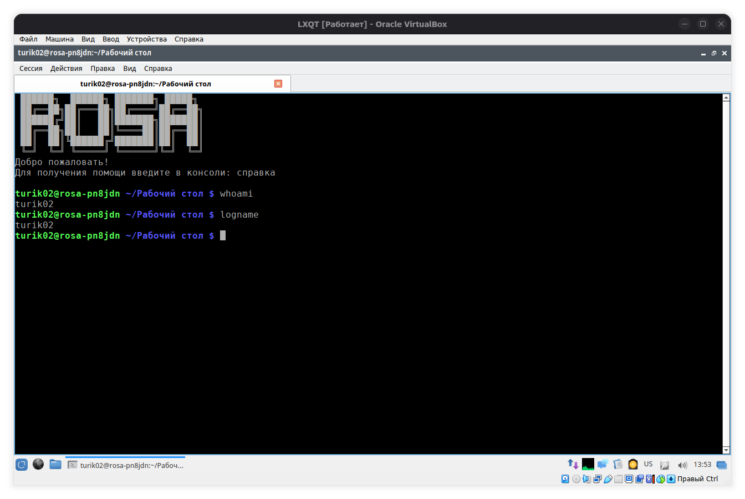
Task: Click the Правый Ctrl host key label
Action: [697, 479]
